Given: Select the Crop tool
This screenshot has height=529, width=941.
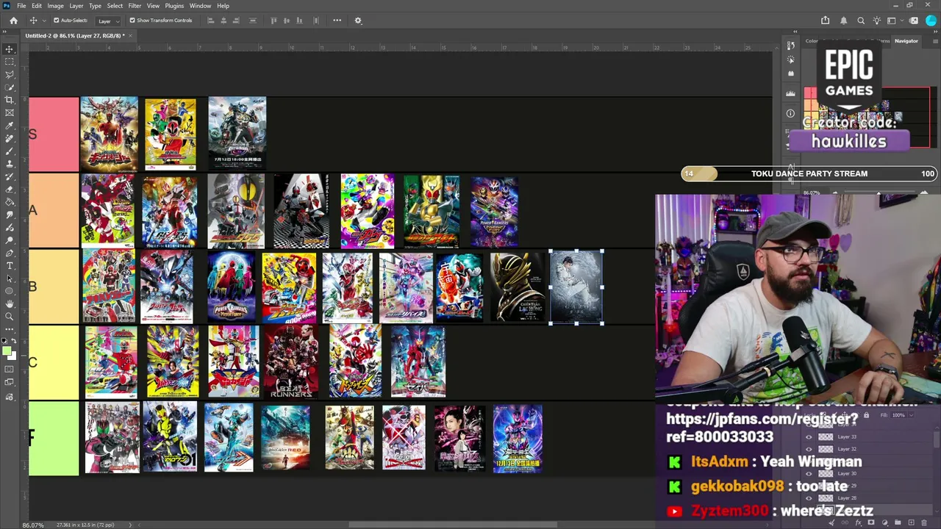Looking at the screenshot, I should point(10,100).
